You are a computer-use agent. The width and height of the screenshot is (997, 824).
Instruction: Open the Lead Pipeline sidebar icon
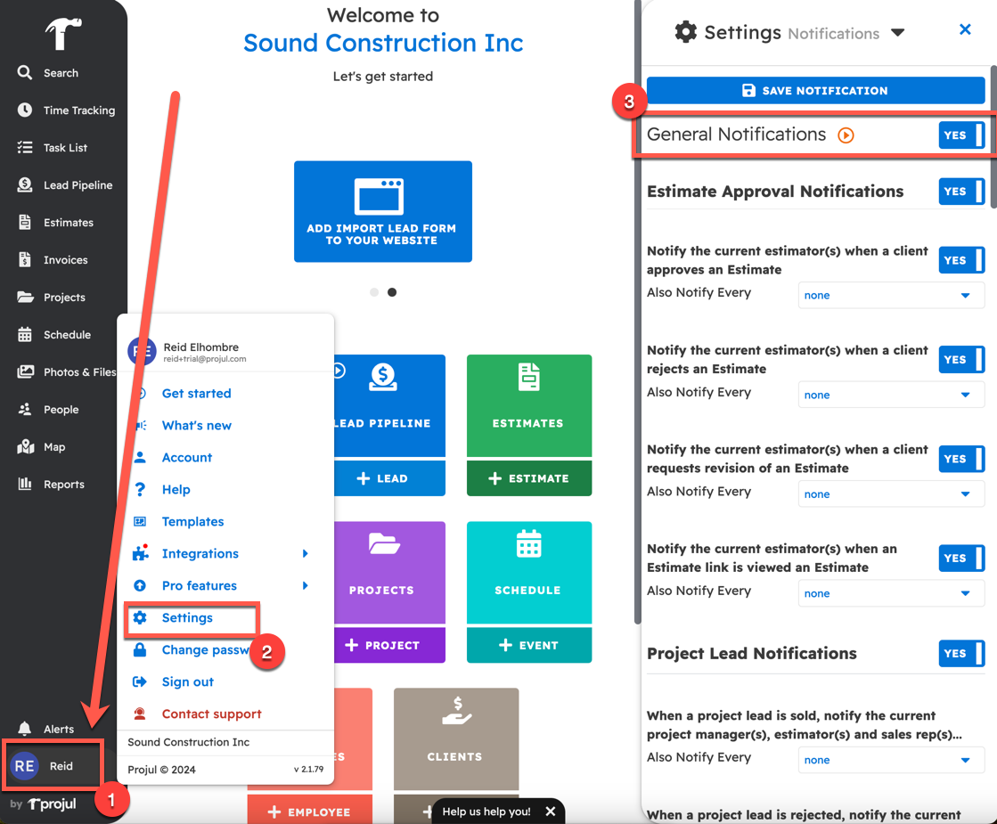click(x=24, y=184)
